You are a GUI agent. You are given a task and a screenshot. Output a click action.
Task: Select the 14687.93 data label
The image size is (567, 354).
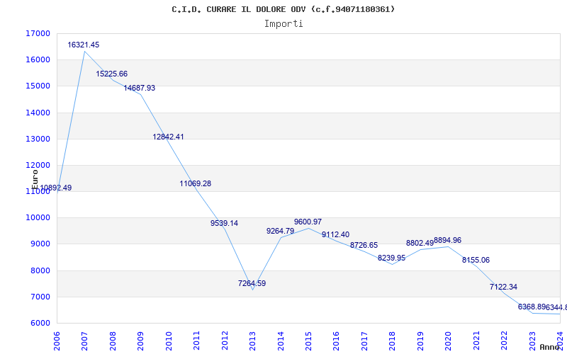coord(139,88)
